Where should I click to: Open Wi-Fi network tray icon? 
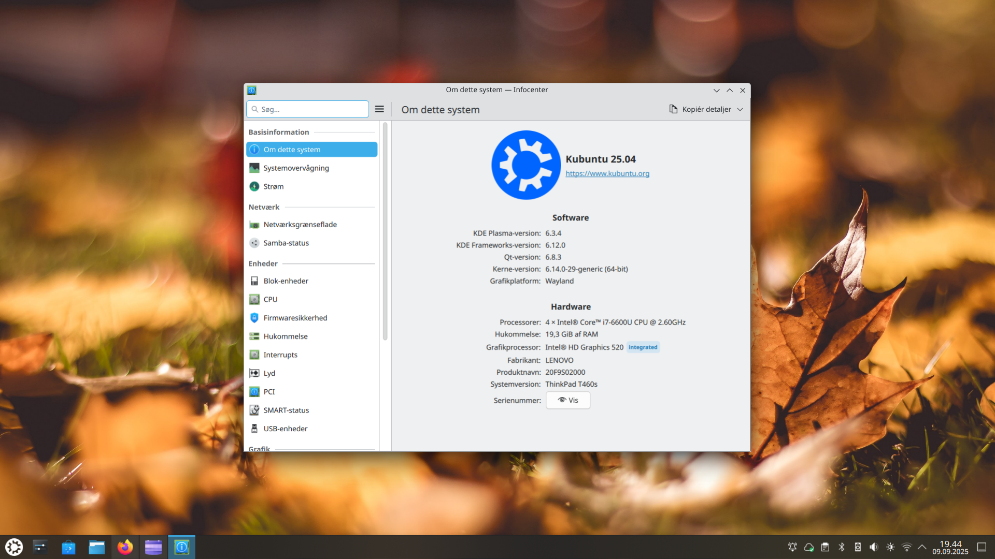click(x=907, y=547)
